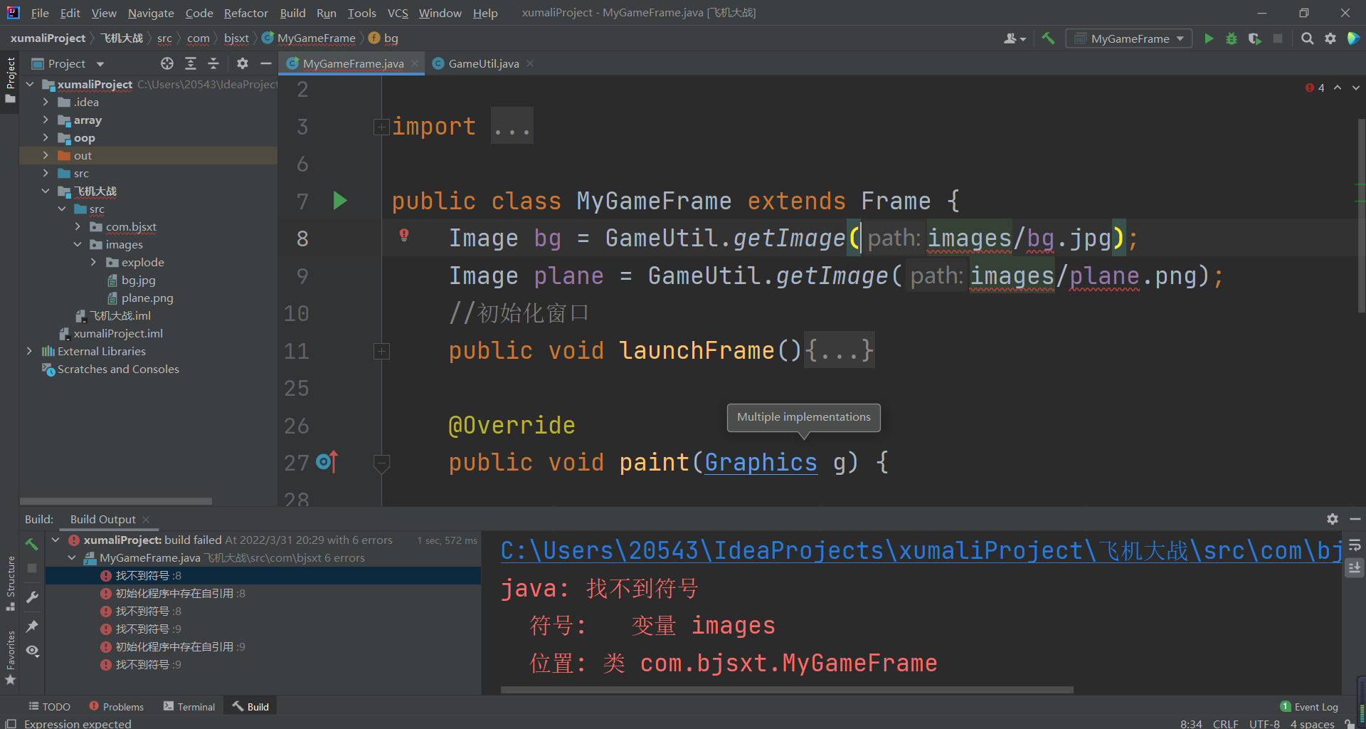
Task: Open file path link in build output
Action: click(921, 550)
